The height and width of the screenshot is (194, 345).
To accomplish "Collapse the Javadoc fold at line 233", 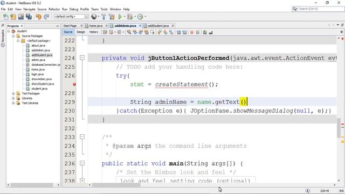I will click(82, 137).
